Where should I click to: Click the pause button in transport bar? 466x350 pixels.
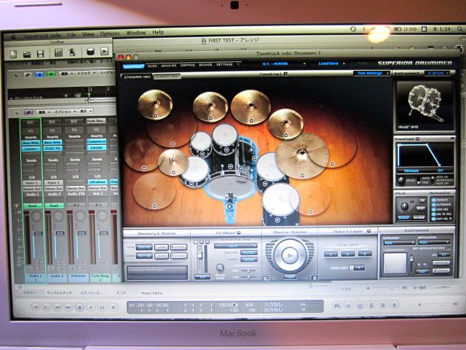click(x=102, y=307)
